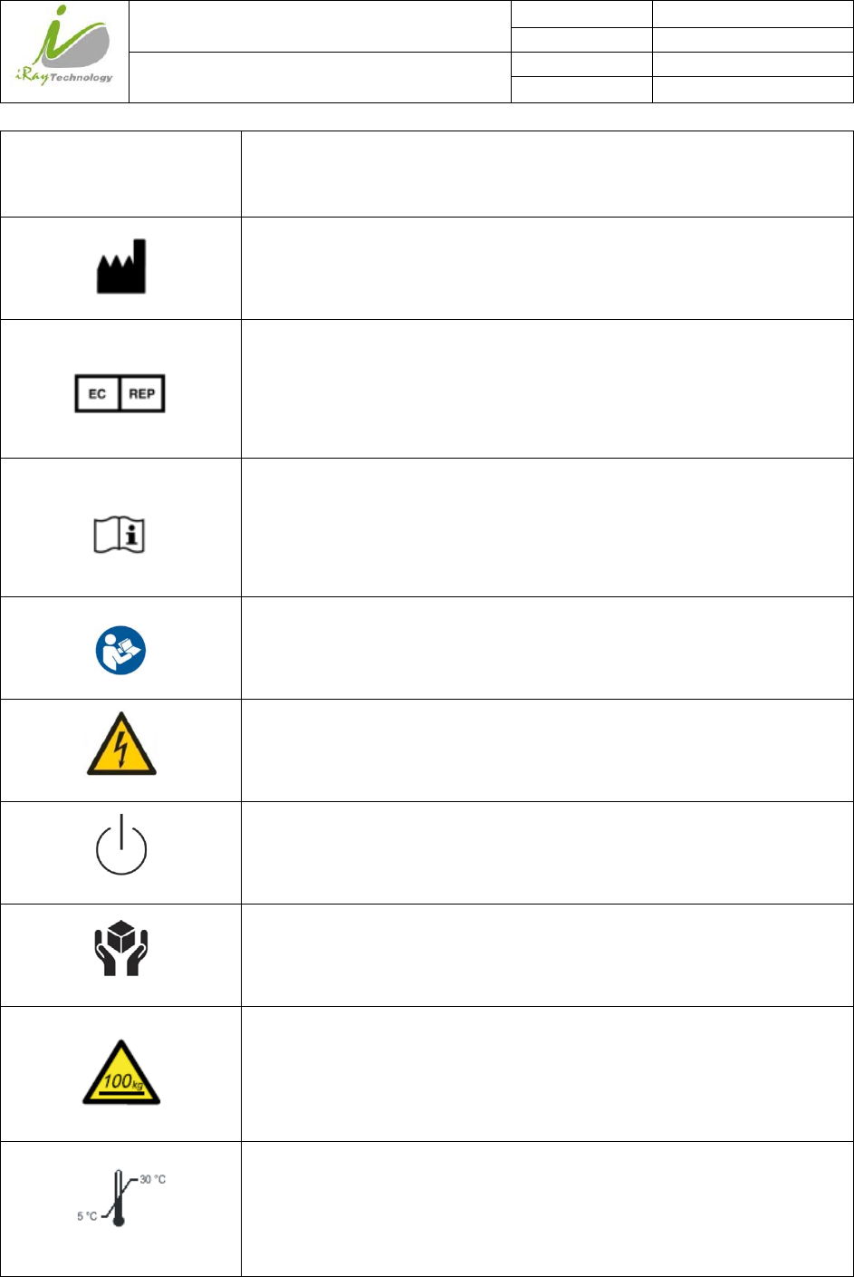Click the blank cell beside the EC REP symbol
This screenshot has height=1277, width=854.
547,389
